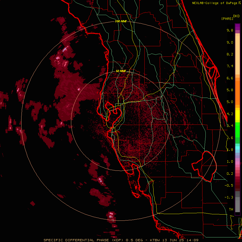Click the NEXLAB-College of DuPage label
Image resolution: width=242 pixels, height=242 pixels.
click(x=215, y=3)
